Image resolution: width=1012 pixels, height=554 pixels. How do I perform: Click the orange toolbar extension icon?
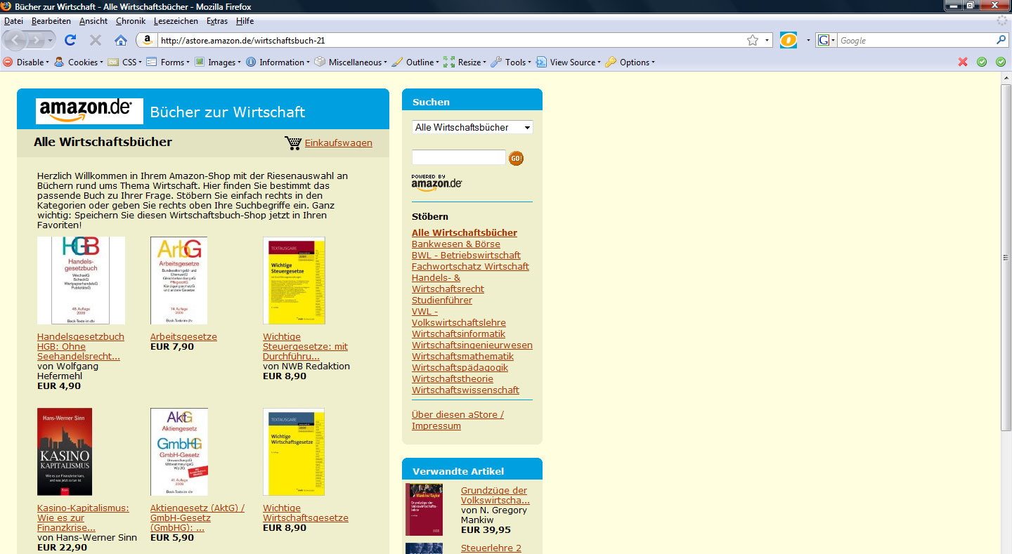point(789,40)
